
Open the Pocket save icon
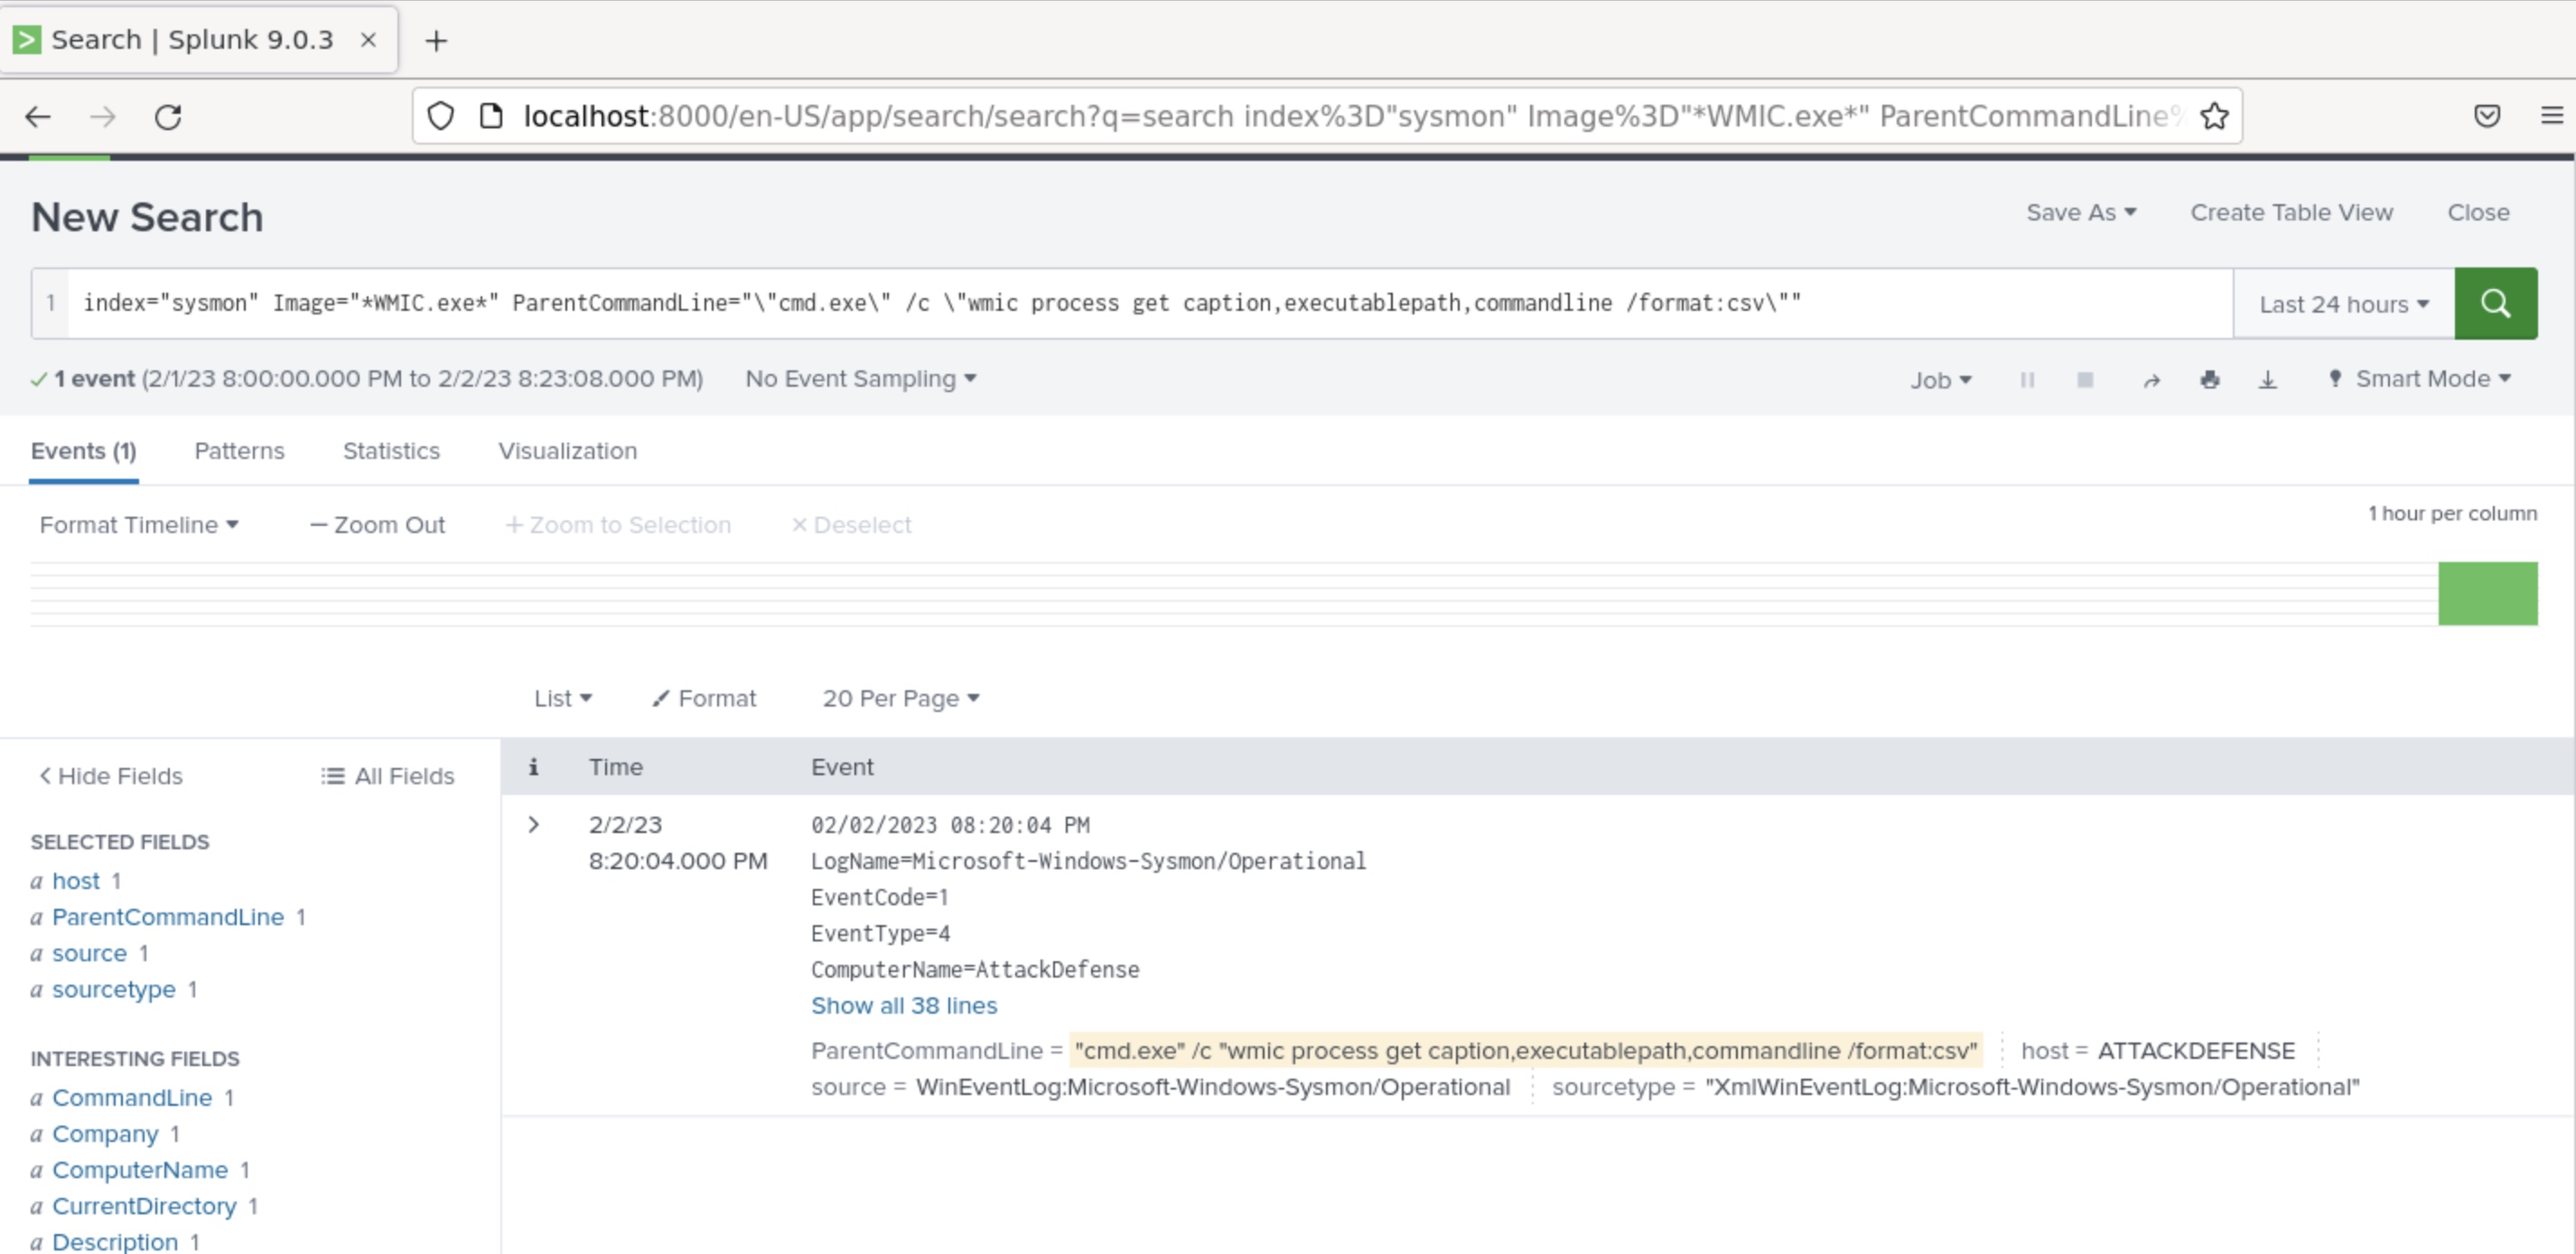[2487, 116]
